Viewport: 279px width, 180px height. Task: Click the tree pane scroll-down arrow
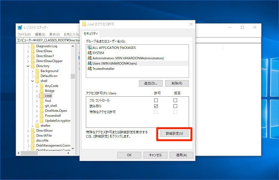(73, 149)
